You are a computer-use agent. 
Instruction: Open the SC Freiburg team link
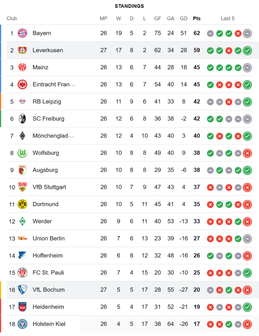pyautogui.click(x=48, y=119)
